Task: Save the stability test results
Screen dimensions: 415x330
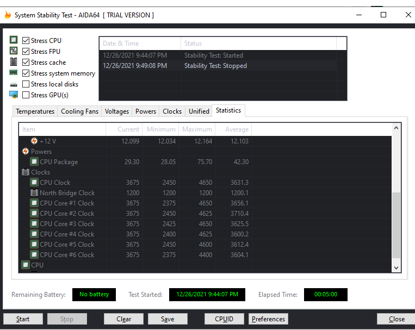Action: click(x=168, y=319)
